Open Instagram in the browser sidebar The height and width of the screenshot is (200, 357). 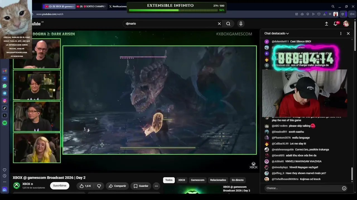[x=4, y=101]
